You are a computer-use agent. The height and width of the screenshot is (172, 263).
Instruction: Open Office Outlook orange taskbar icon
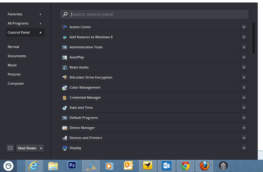128,166
